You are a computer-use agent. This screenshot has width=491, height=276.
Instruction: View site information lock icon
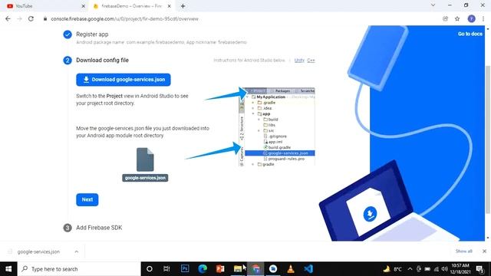pyautogui.click(x=45, y=18)
